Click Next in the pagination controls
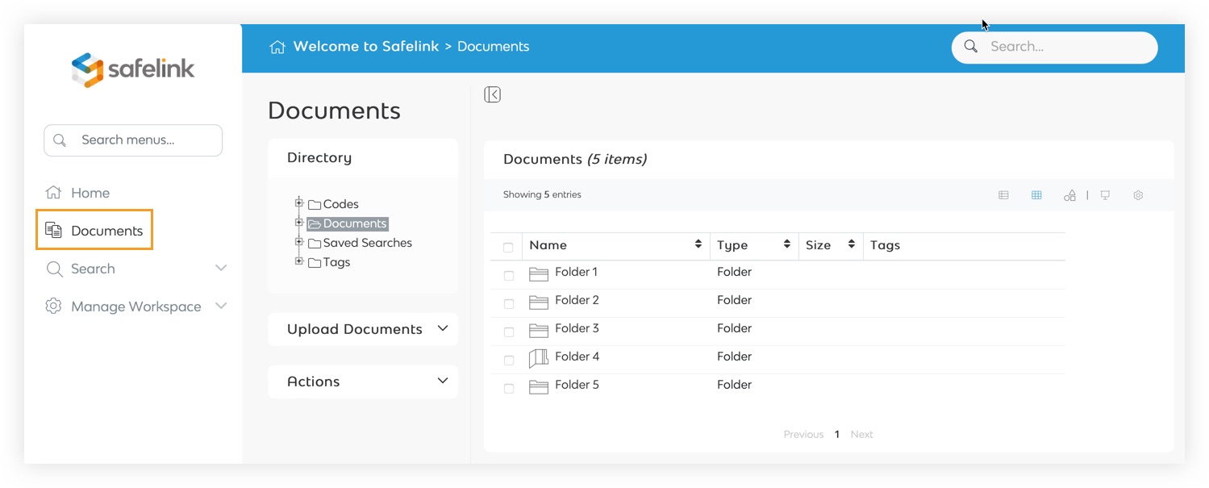 pyautogui.click(x=861, y=434)
